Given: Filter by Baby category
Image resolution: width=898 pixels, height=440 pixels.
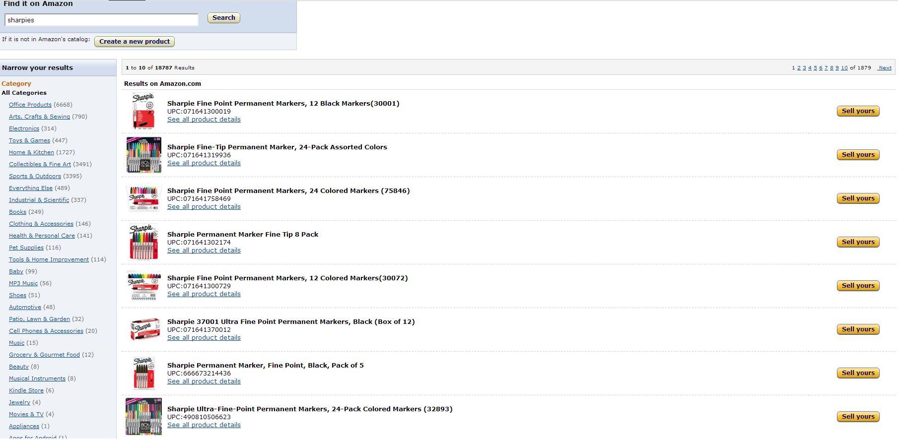Looking at the screenshot, I should (16, 271).
